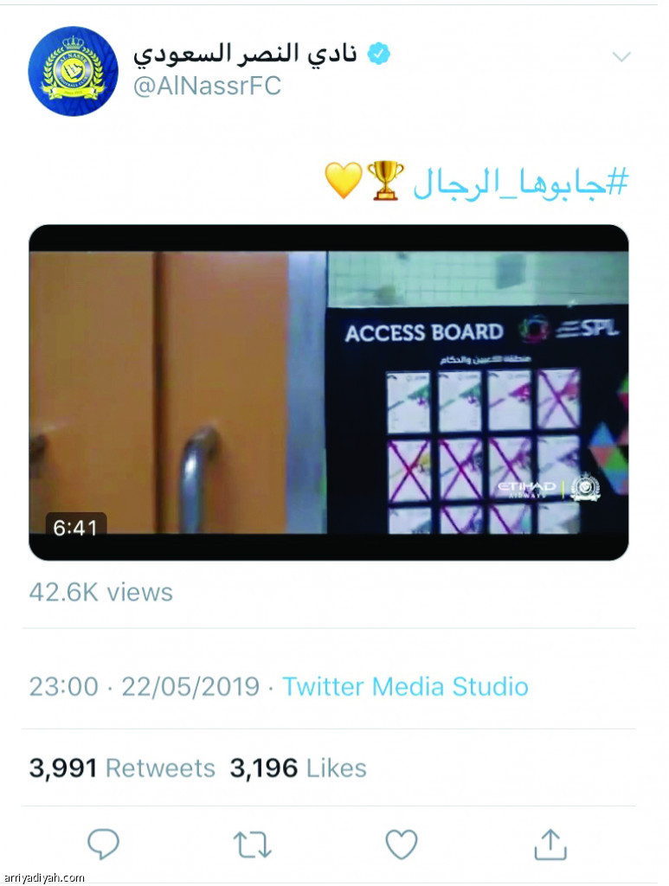Click the 42.6K views count
This screenshot has height=886, width=669.
(x=101, y=592)
